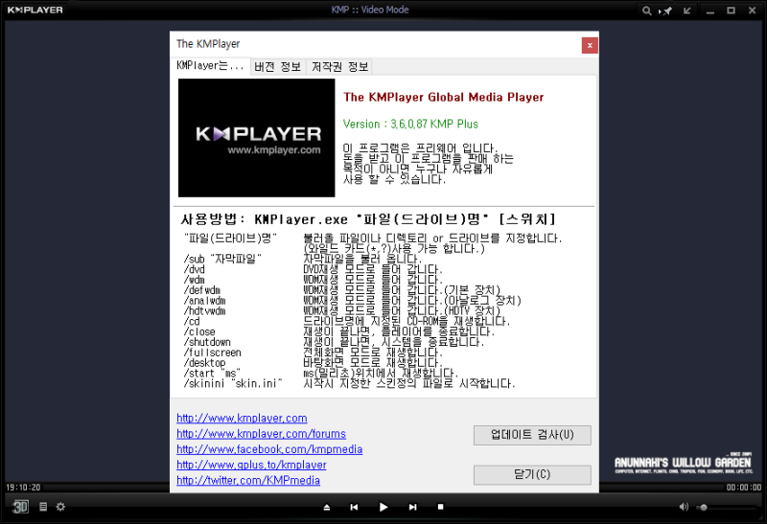Switch to the 저작권 정보 tab
The width and height of the screenshot is (767, 524).
340,66
